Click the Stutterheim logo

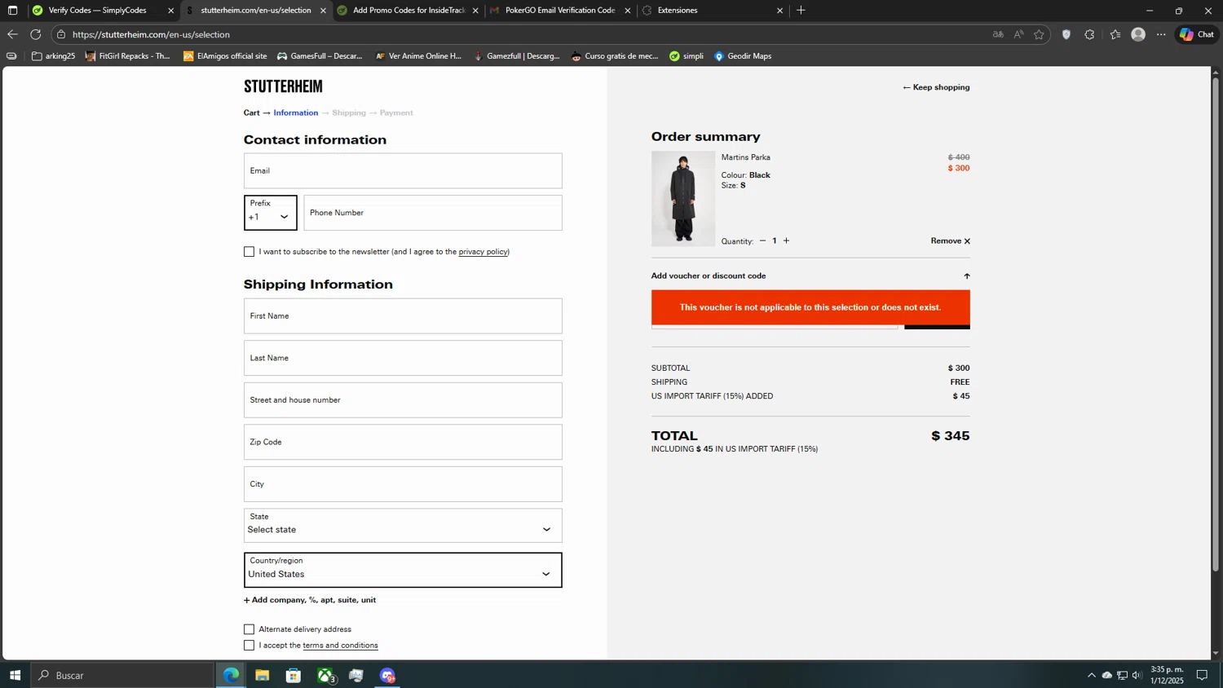point(283,86)
